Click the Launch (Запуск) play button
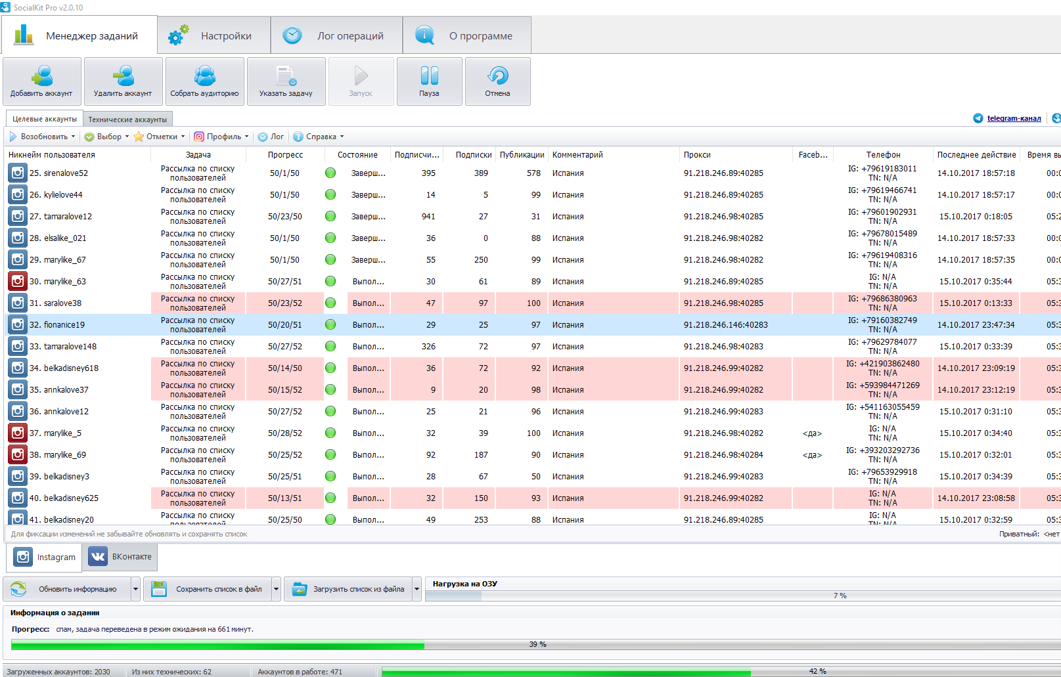Viewport: 1061px width, 677px height. click(361, 81)
